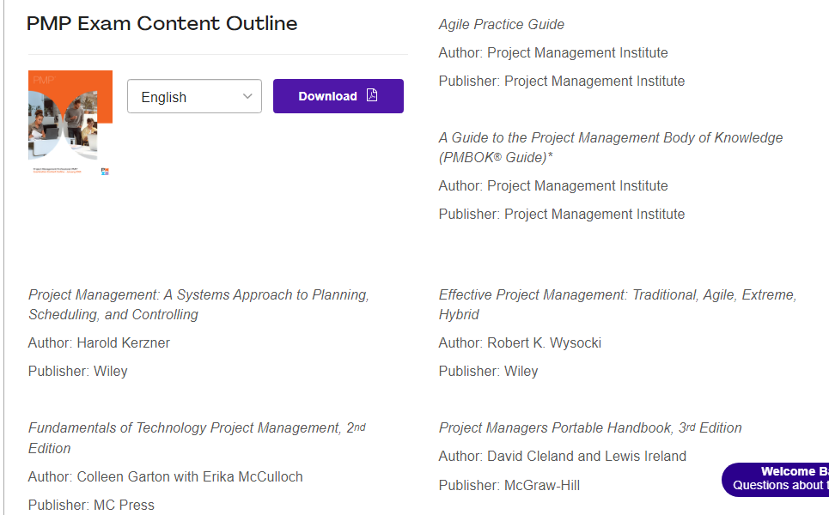Open the Welcome chat widget
This screenshot has height=515, width=829.
(x=777, y=479)
